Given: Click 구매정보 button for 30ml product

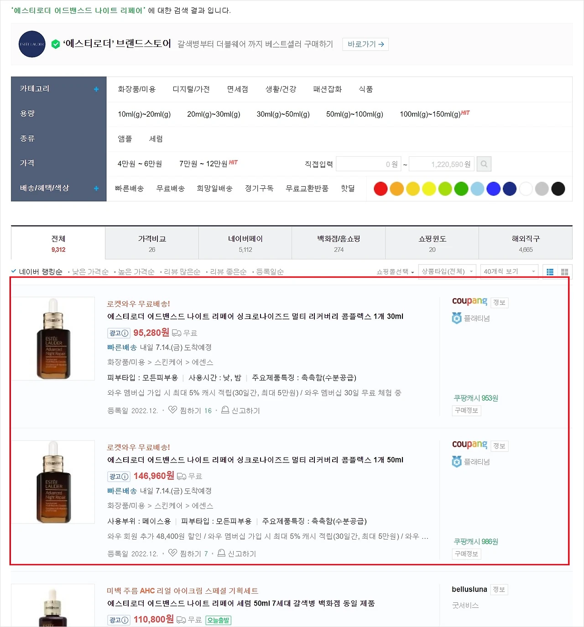Looking at the screenshot, I should click(466, 411).
